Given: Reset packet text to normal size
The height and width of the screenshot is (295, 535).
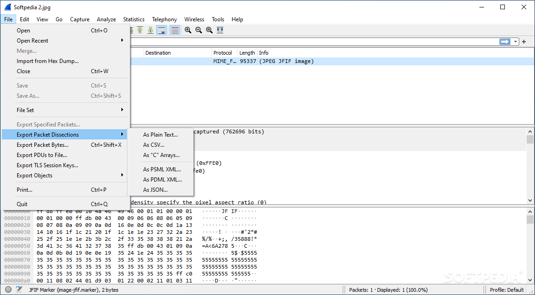Looking at the screenshot, I should point(209,30).
